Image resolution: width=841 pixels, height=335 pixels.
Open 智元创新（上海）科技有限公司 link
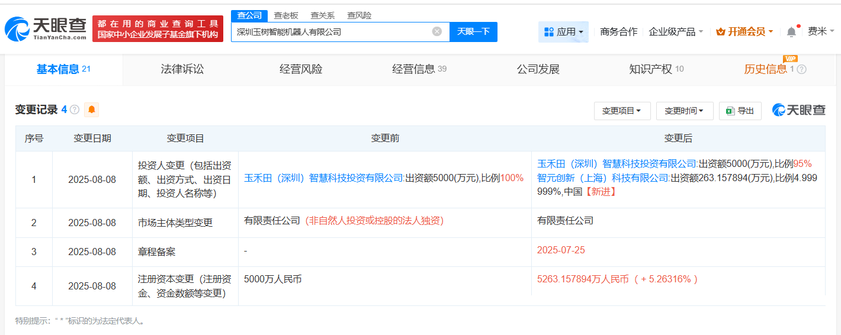coord(603,178)
